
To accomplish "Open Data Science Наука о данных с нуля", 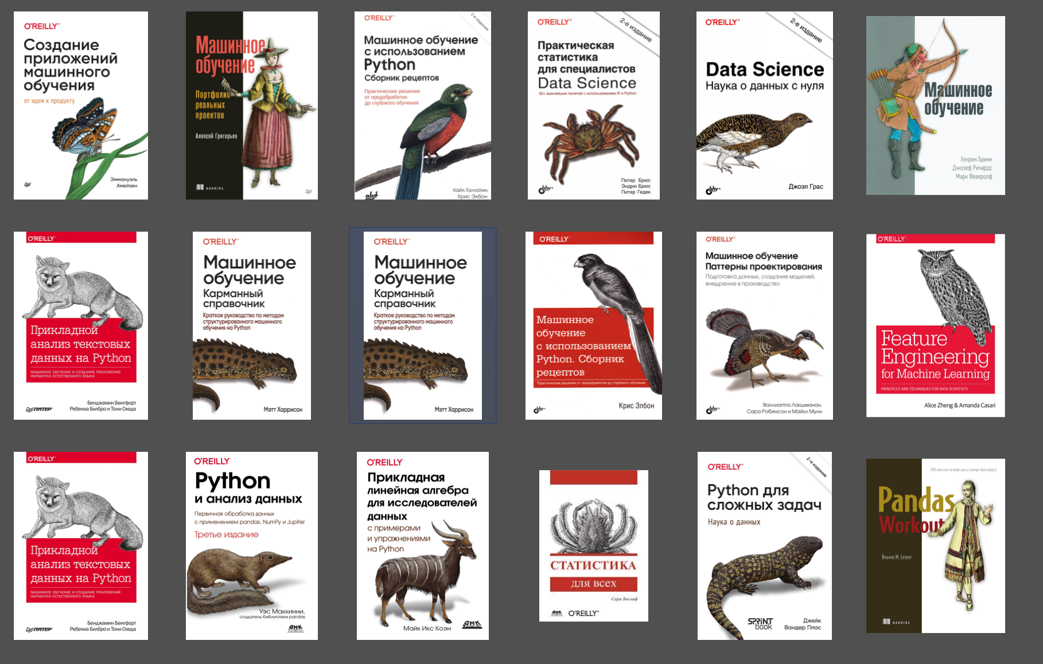I will (x=765, y=106).
